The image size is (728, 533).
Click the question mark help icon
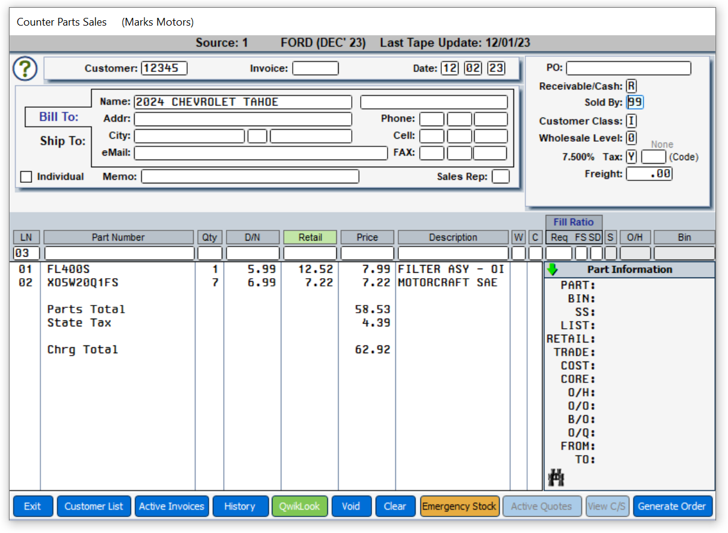(25, 69)
